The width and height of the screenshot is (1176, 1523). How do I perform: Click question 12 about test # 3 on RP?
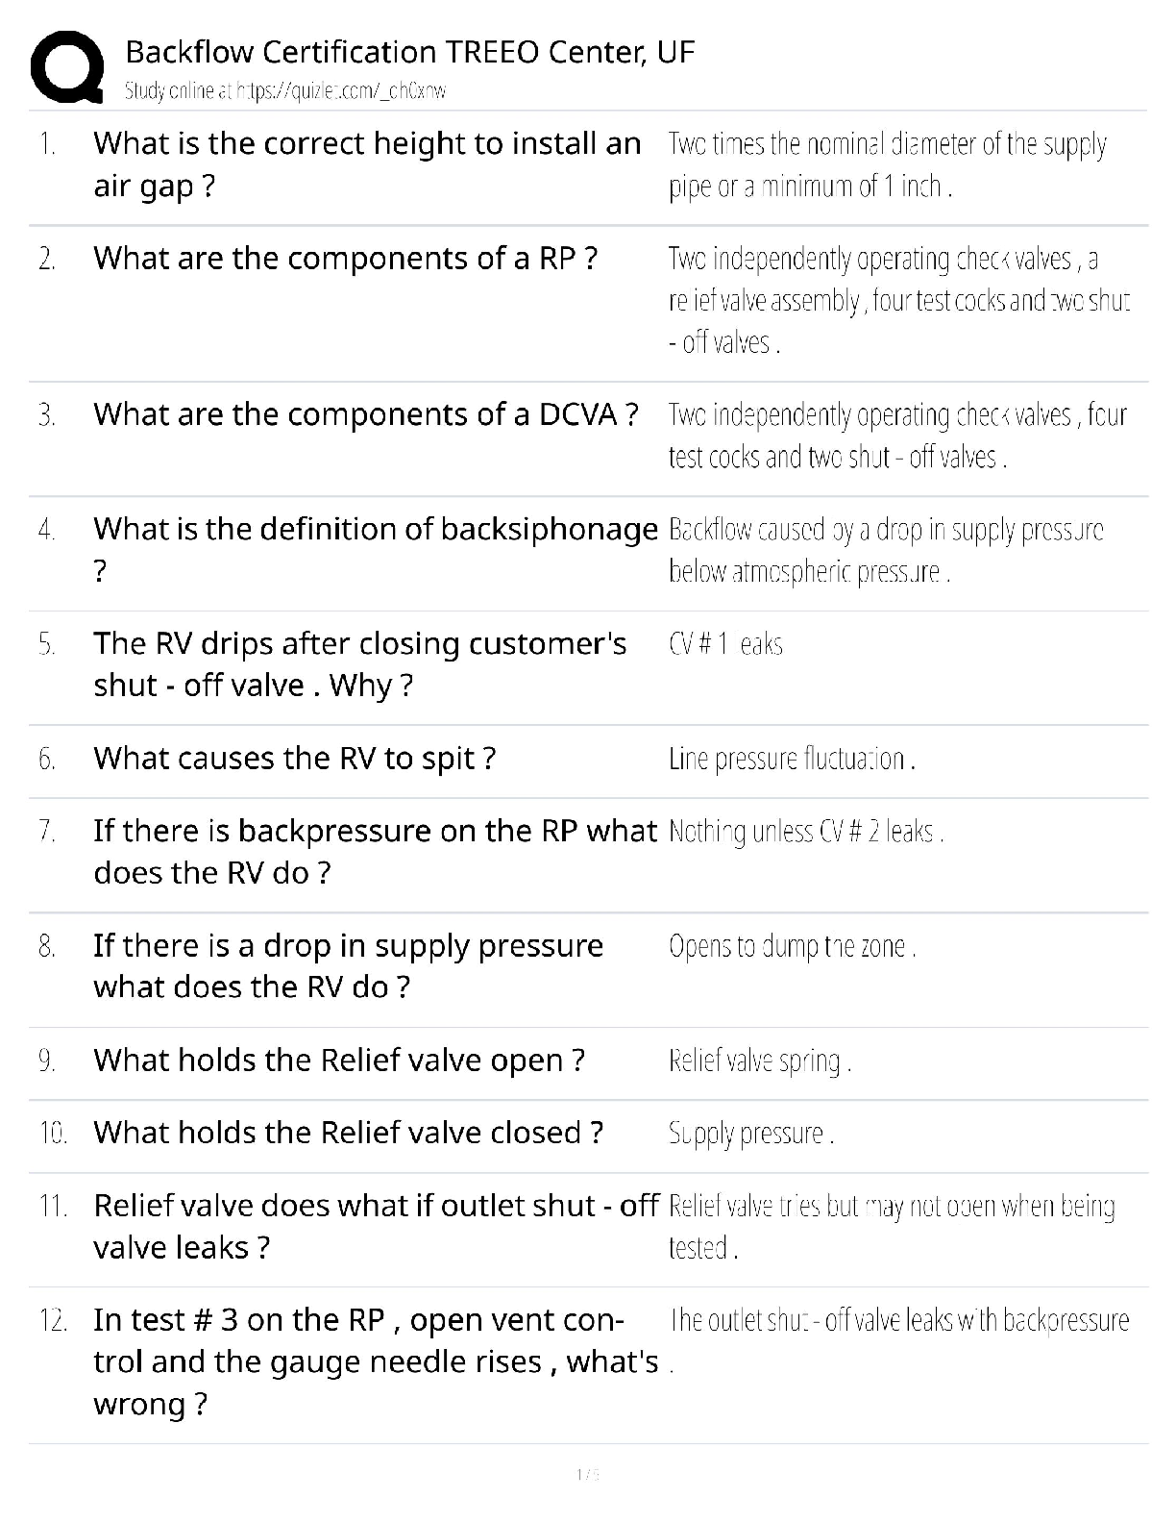click(x=375, y=1361)
